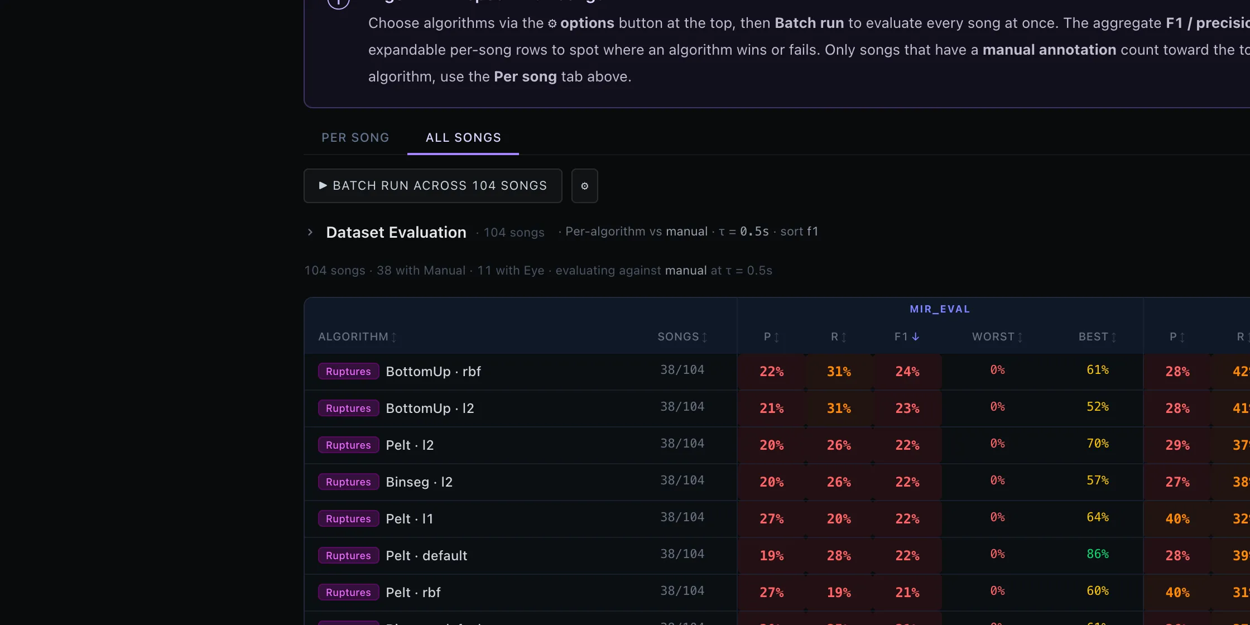Sort second group by P header
The height and width of the screenshot is (625, 1250).
coord(1177,337)
